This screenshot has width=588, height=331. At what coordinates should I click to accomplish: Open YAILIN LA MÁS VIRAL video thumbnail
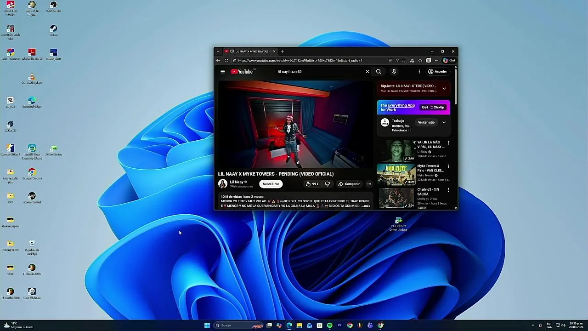[396, 151]
